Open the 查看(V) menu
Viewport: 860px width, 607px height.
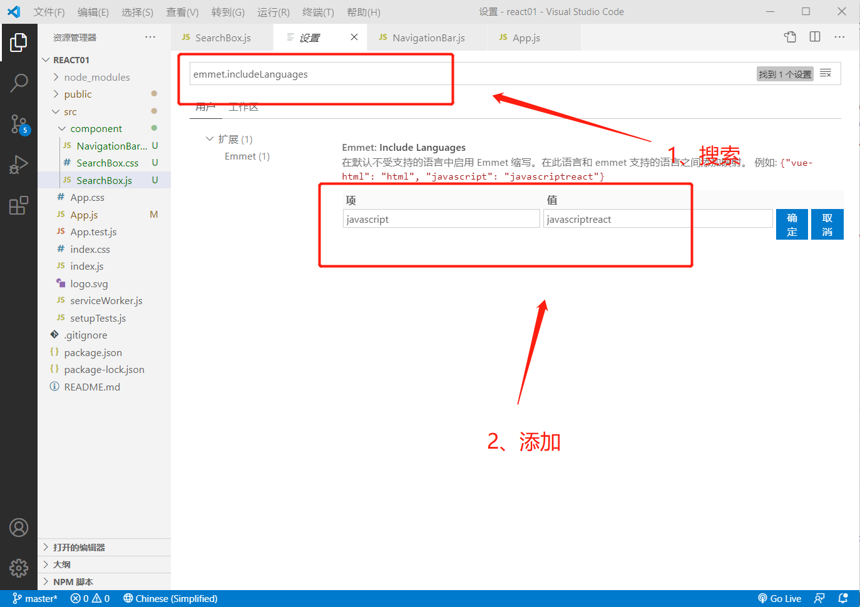tap(182, 12)
